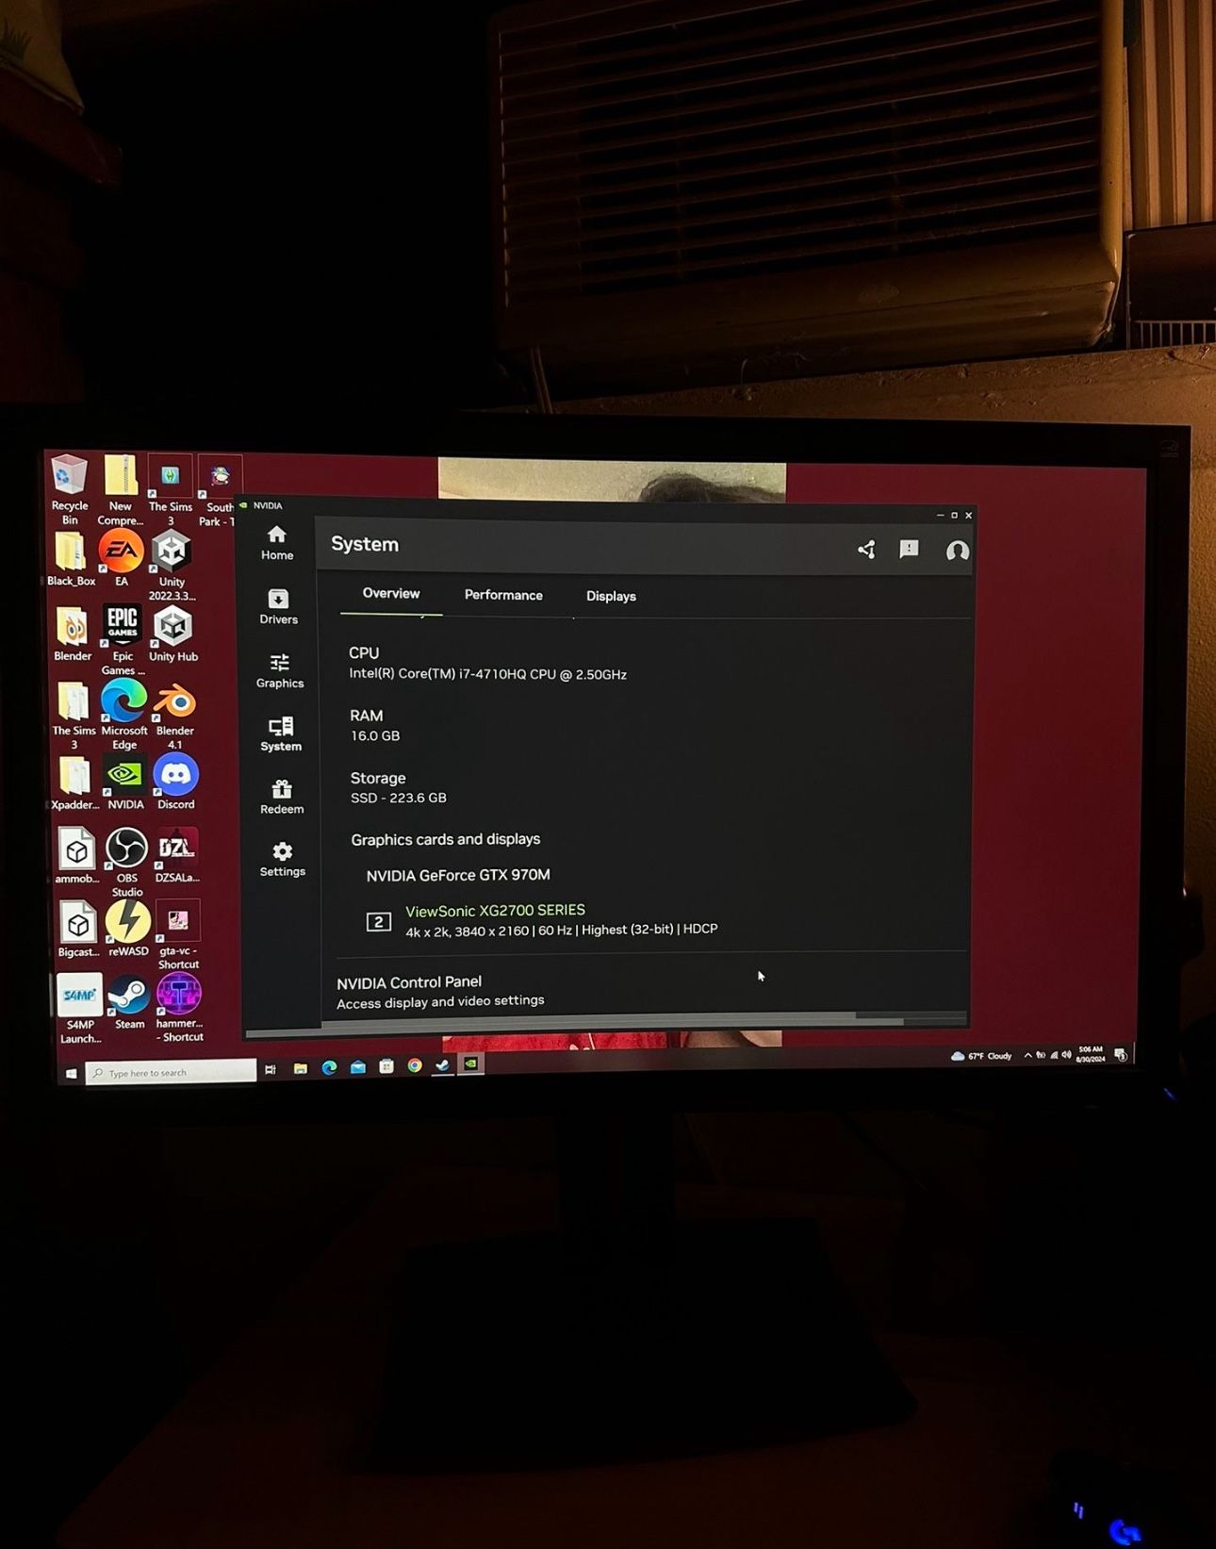Open Drivers section in NVIDIA sidebar
This screenshot has height=1549, width=1216.
(x=278, y=607)
